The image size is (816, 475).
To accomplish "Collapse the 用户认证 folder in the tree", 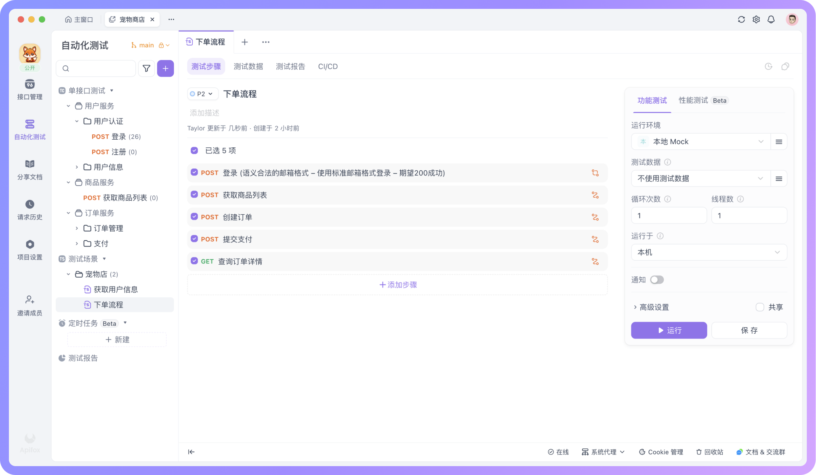I will coord(77,121).
